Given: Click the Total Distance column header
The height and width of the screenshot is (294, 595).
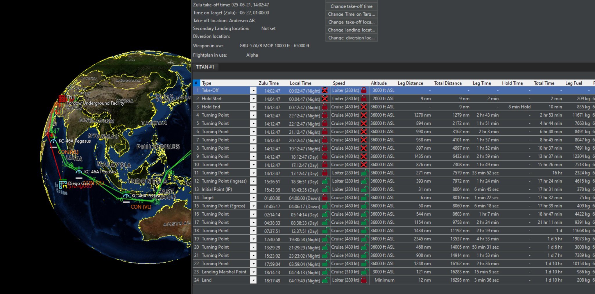Looking at the screenshot, I should (x=448, y=83).
